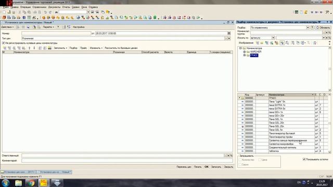This screenshot has height=187, width=333.
Task: Click the Номенклатура column header in list
Action: pyautogui.click(x=291, y=95)
